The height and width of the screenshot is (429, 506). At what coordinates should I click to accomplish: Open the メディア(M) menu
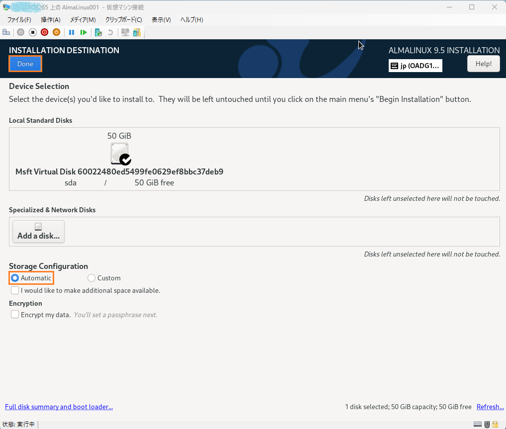click(x=83, y=20)
